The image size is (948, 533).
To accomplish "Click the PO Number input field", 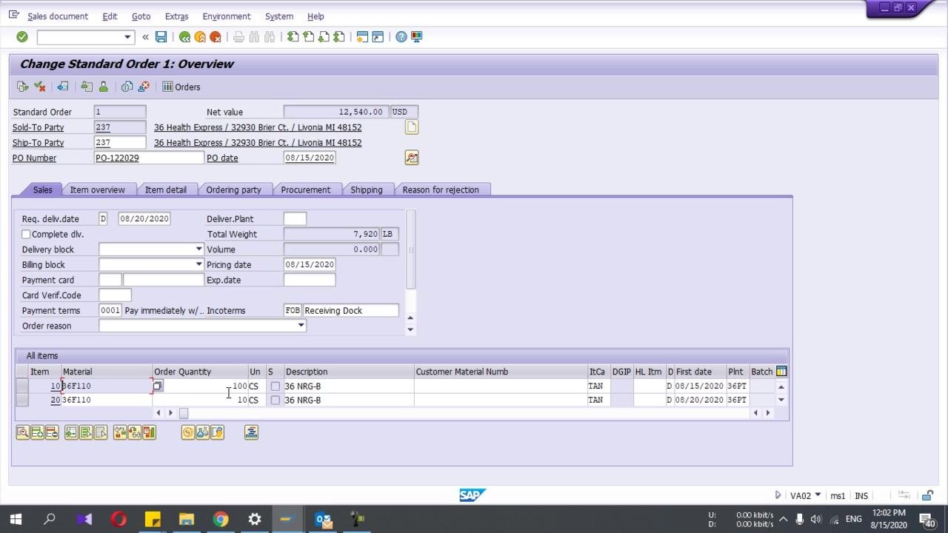I will coord(149,158).
